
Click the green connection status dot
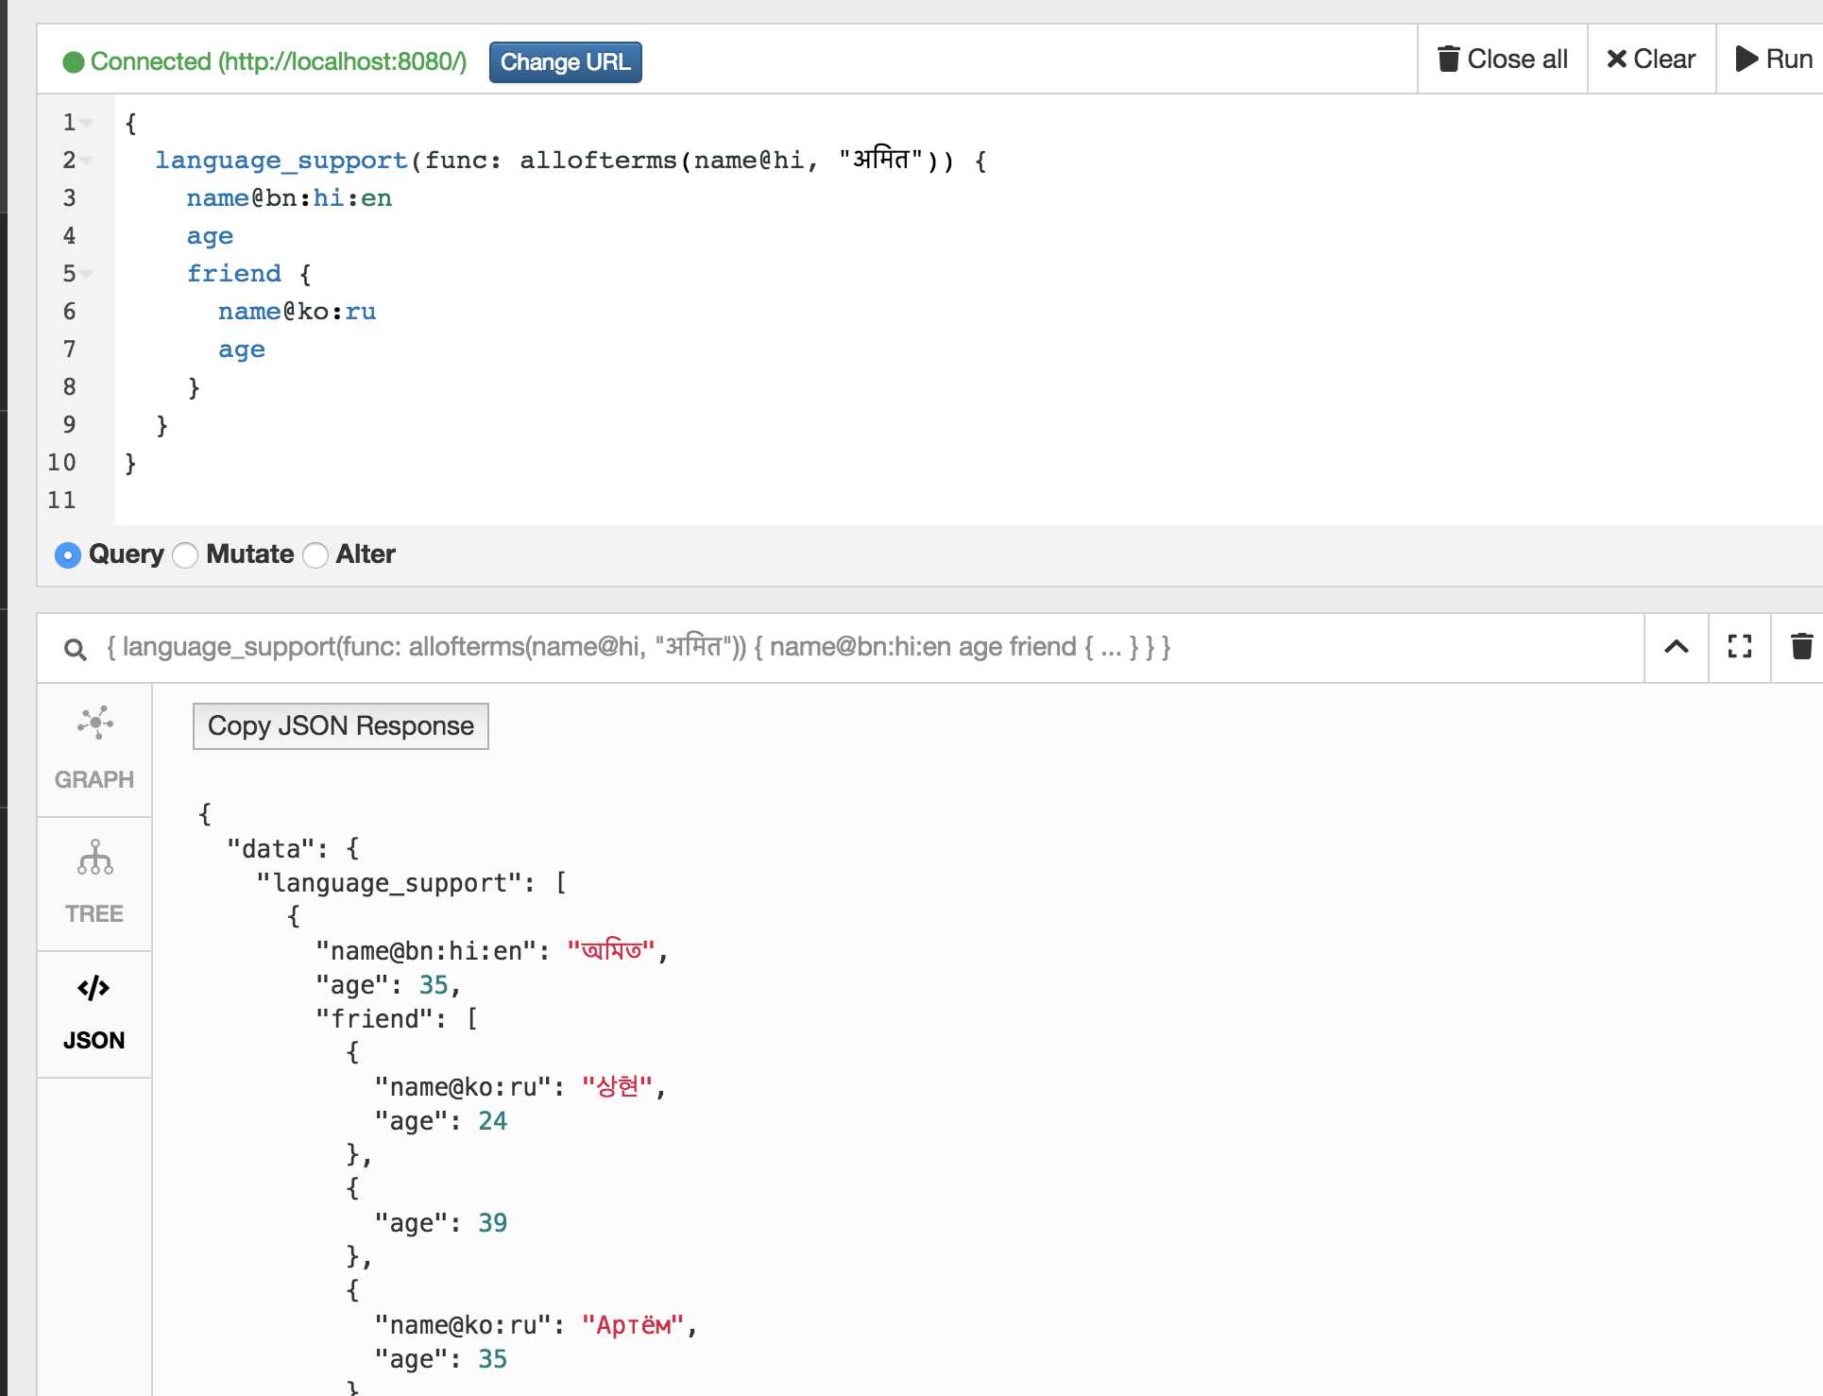pos(74,62)
